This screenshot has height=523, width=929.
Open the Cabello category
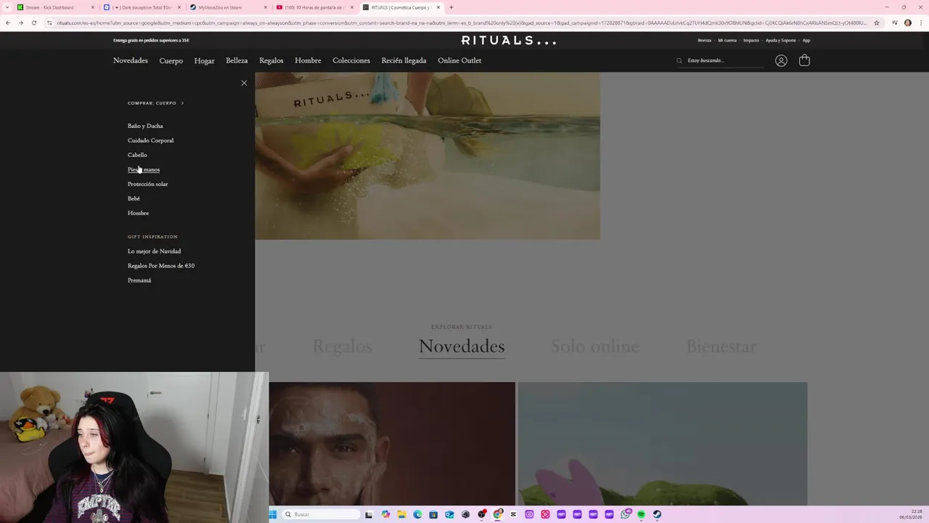[x=137, y=155]
